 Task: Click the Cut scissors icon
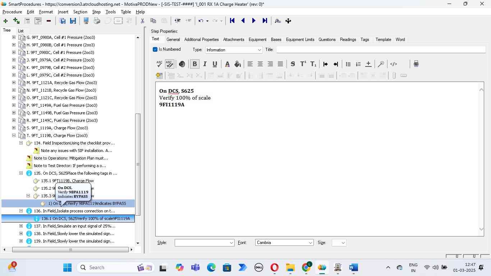click(x=142, y=21)
